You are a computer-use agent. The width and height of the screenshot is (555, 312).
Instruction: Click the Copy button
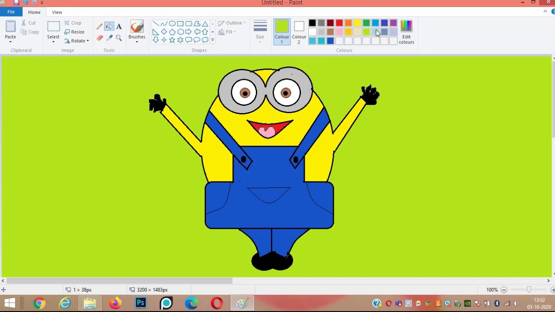coord(30,32)
